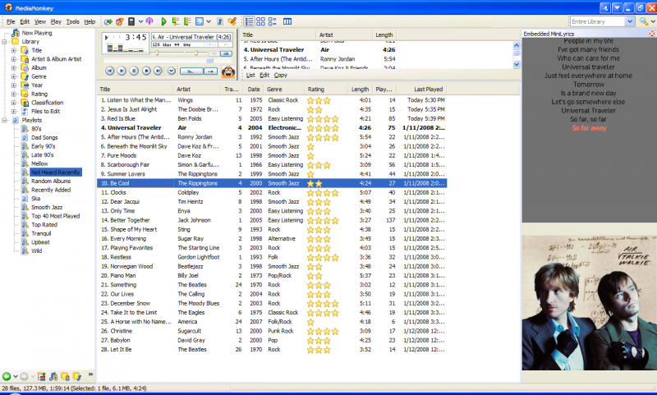Open the Tools menu
Screen dimensions: 657x395
click(73, 21)
